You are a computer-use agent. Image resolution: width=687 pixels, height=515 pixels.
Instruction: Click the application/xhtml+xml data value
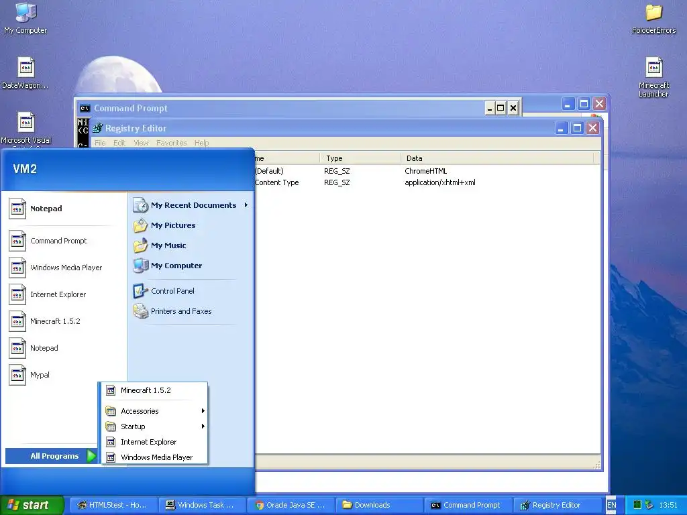[x=440, y=182]
